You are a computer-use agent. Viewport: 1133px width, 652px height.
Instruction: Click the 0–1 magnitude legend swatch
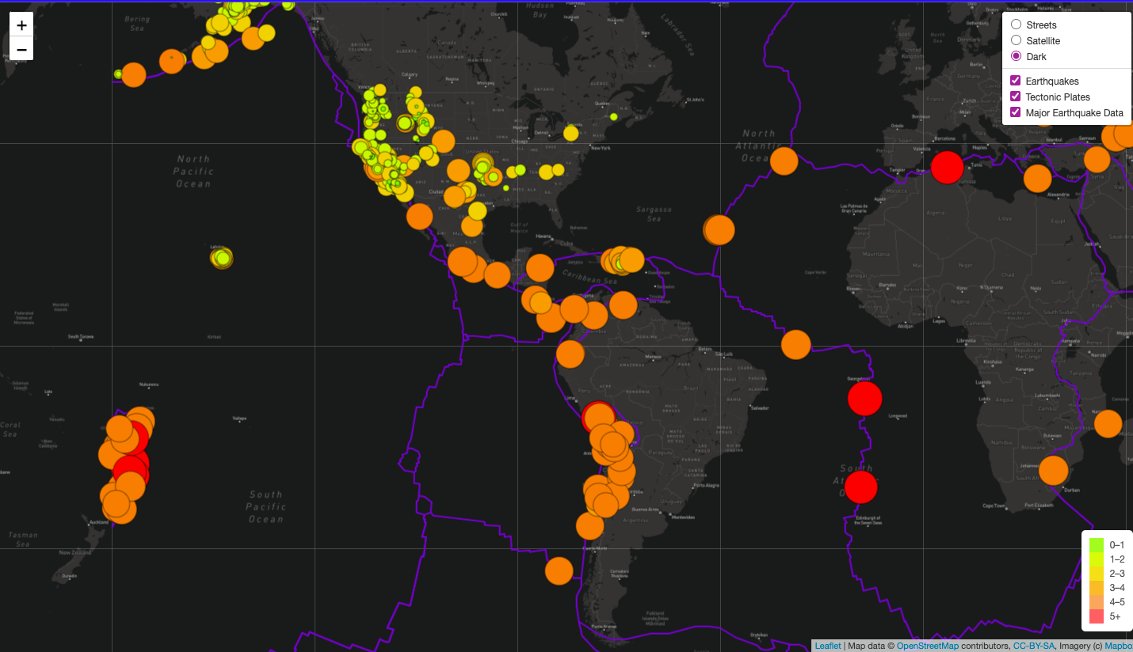pyautogui.click(x=1097, y=544)
